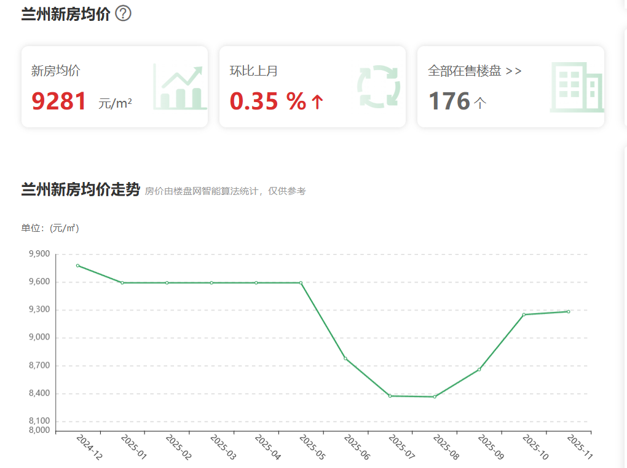627x468 pixels.
Task: Click the 兰州新房均价走势 chart heading
Action: pos(81,190)
